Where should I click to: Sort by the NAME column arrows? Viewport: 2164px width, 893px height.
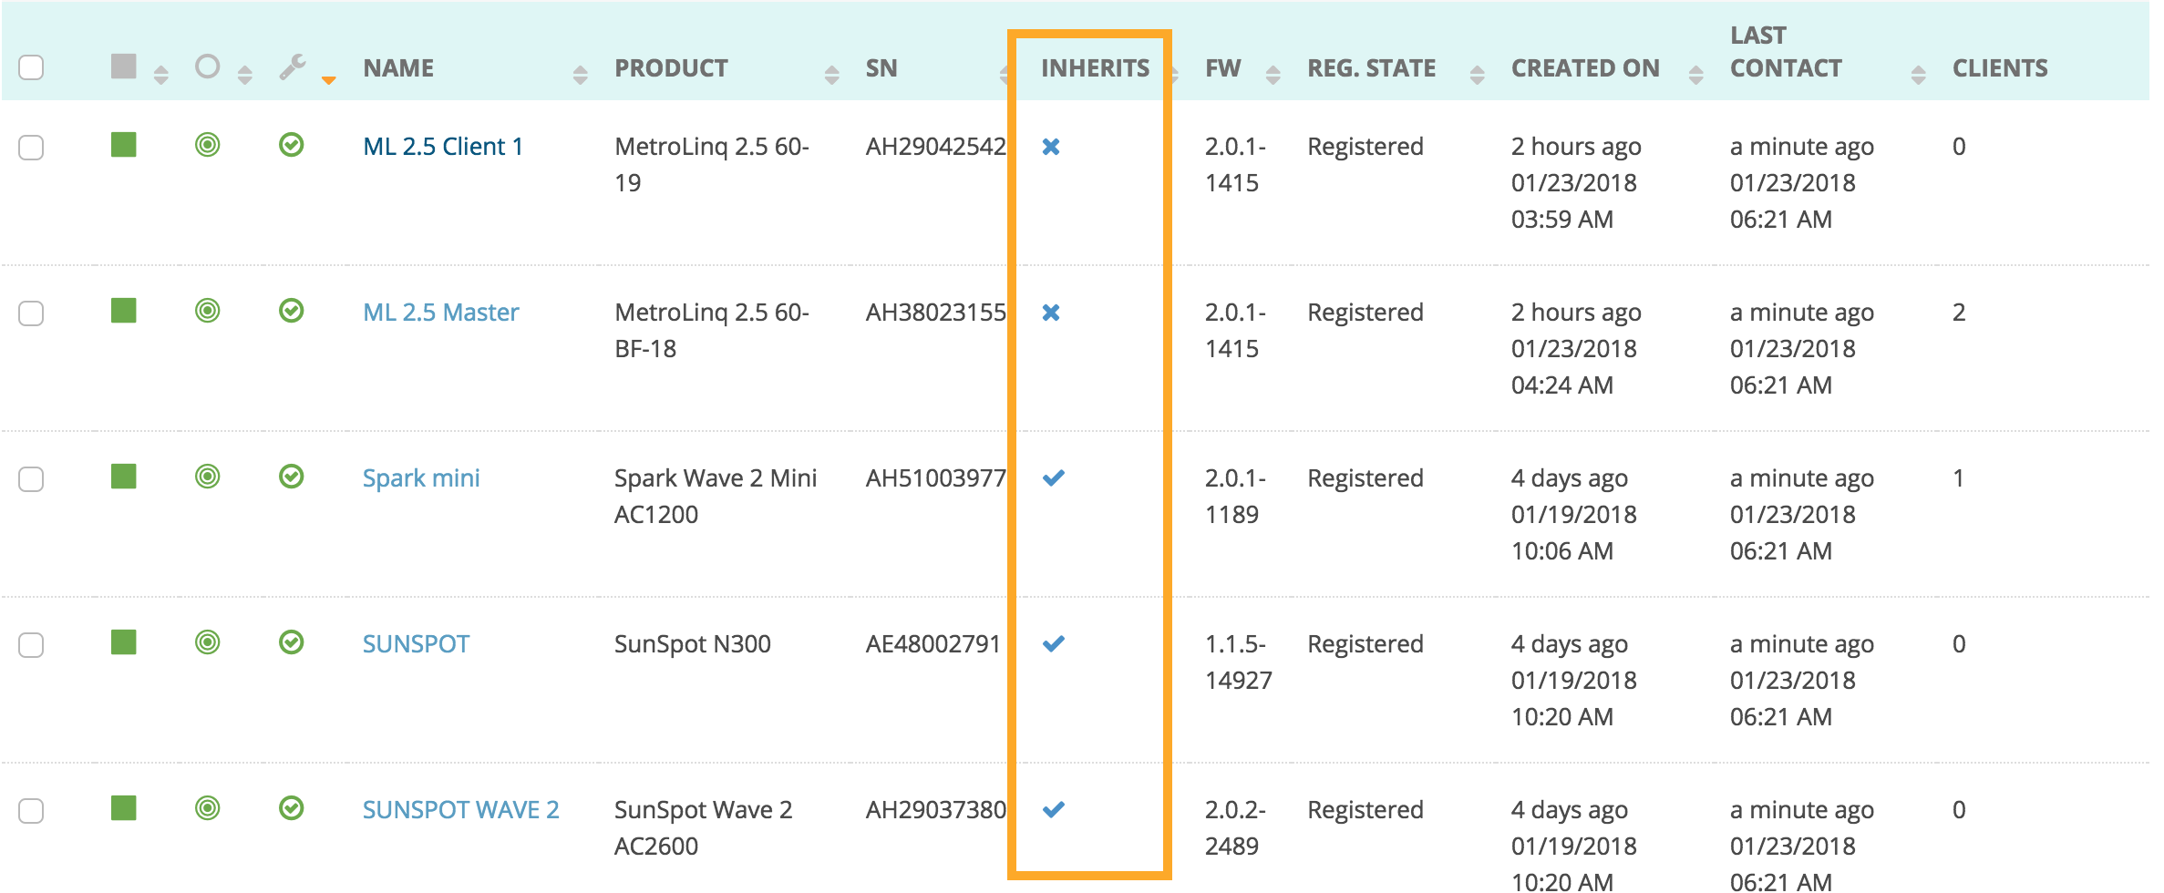click(x=580, y=75)
